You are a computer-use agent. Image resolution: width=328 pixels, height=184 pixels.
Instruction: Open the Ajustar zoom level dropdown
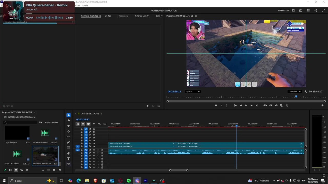pos(193,91)
